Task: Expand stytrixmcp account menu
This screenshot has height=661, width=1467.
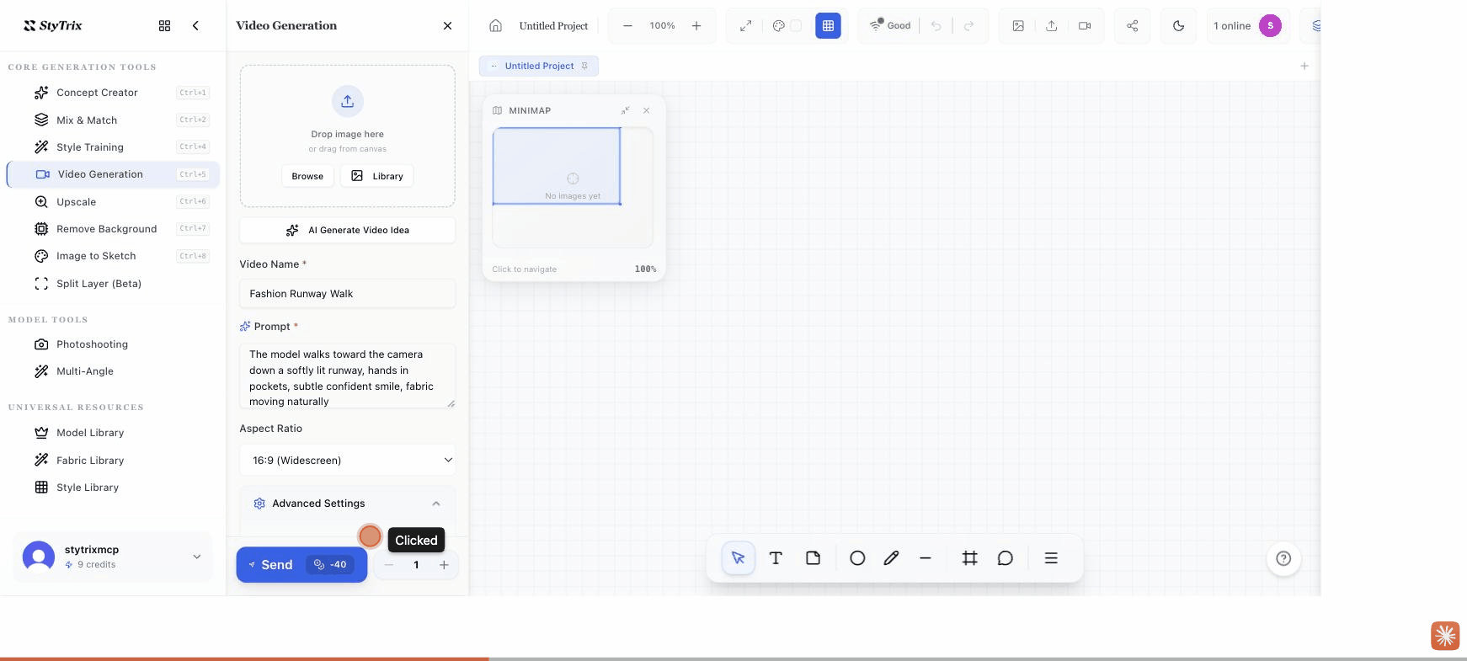Action: (x=197, y=557)
